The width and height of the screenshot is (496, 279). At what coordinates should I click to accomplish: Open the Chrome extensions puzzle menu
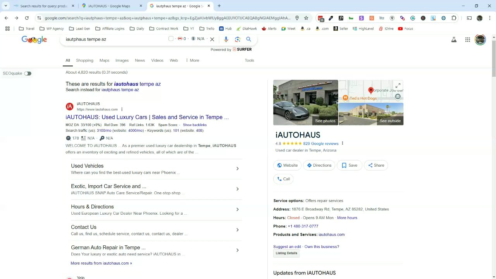click(x=454, y=18)
